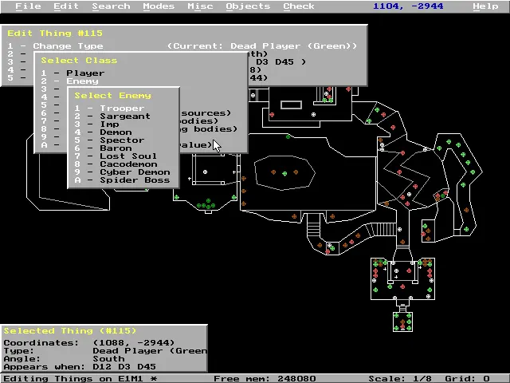
Task: Choose Cyber Demon enemy
Action: 134,172
